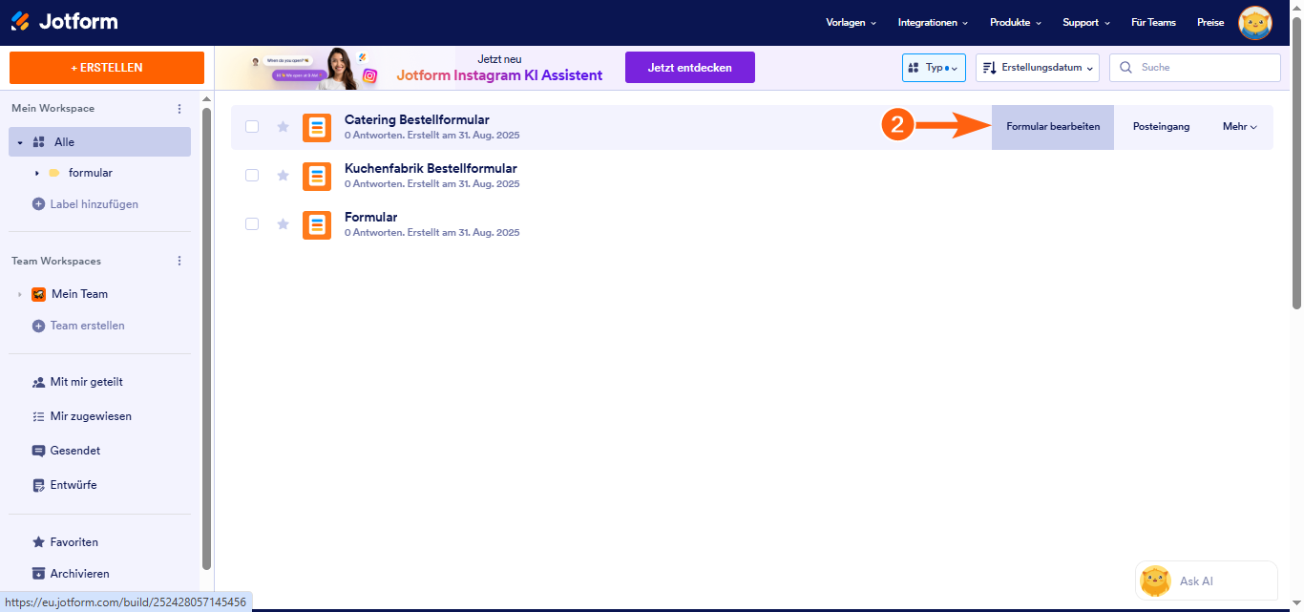Click the grid icon beside Alle
Screen dimensions: 1304x612
click(39, 142)
